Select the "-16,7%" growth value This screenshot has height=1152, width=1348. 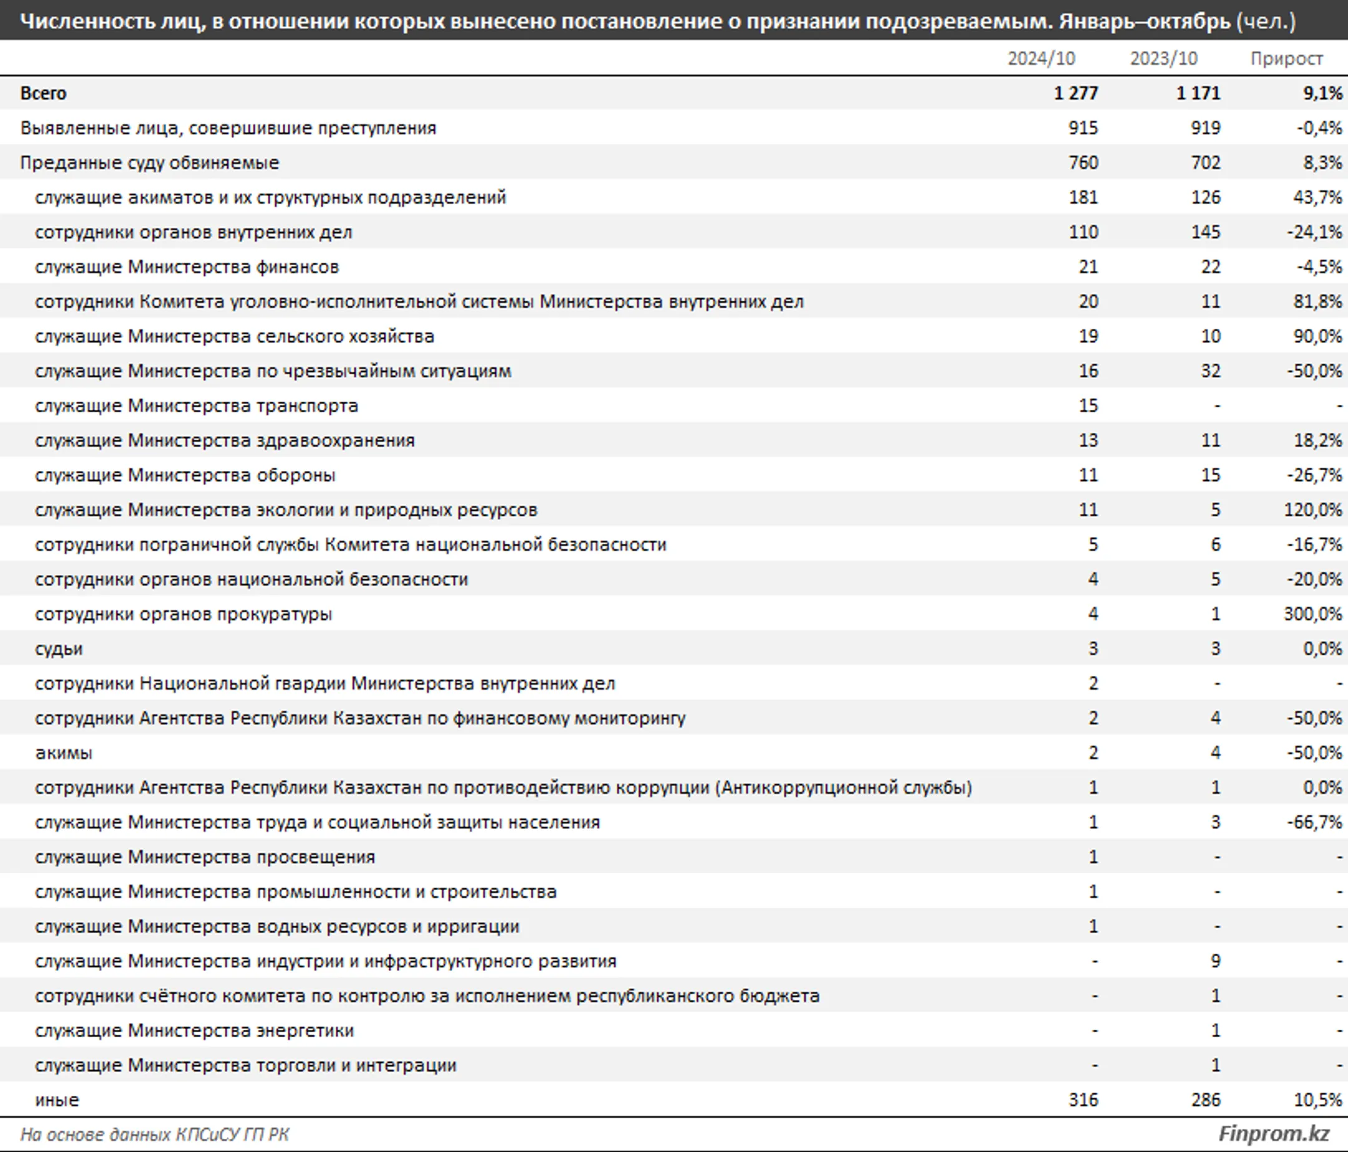pyautogui.click(x=1314, y=545)
